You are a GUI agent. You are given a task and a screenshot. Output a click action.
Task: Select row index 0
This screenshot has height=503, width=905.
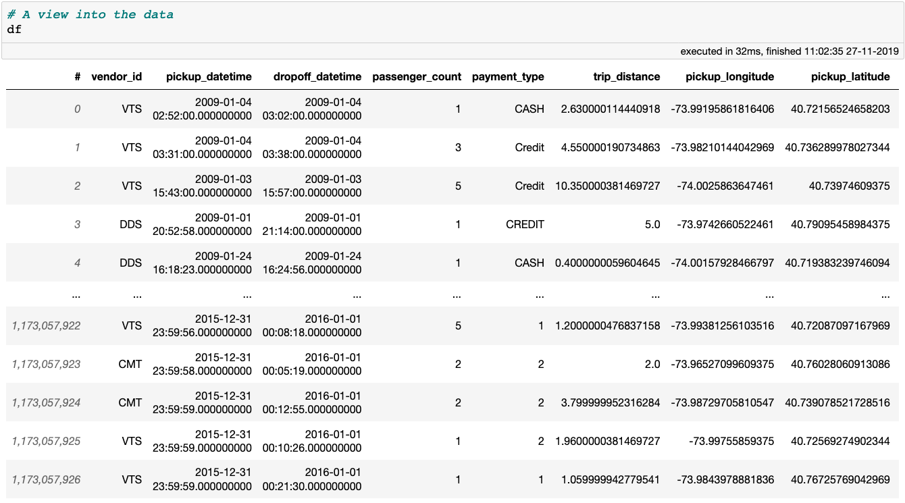point(78,109)
